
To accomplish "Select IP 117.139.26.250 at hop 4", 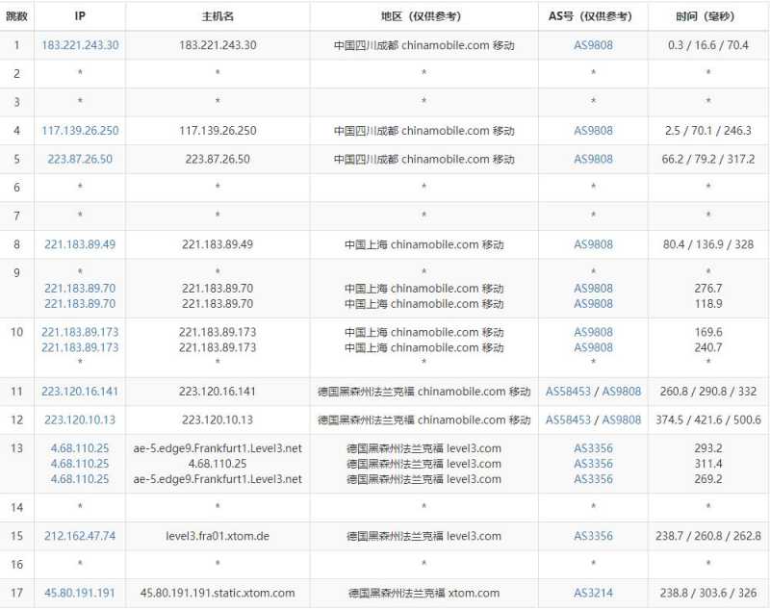I will [x=80, y=131].
